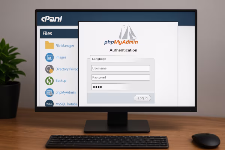This screenshot has width=225, height=150.
Task: Click the MySQL Databases icon
Action: 49,103
